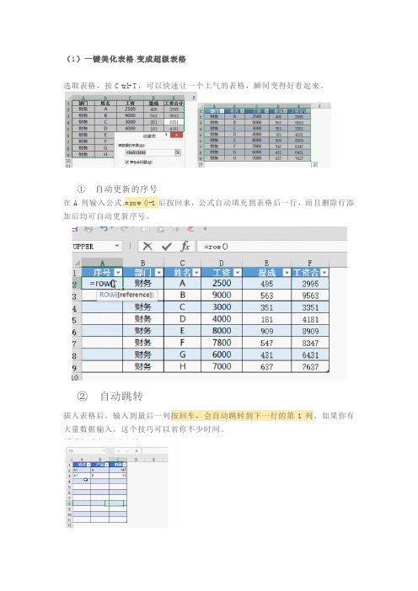Click the name cell H in the large middle table
This screenshot has height=591, width=418.
pos(182,366)
